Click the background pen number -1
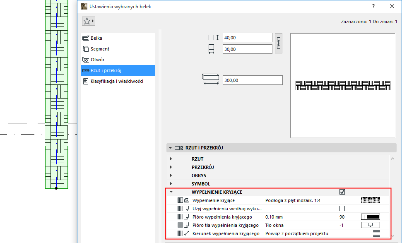Viewport: 402px width, 243px height. click(341, 225)
